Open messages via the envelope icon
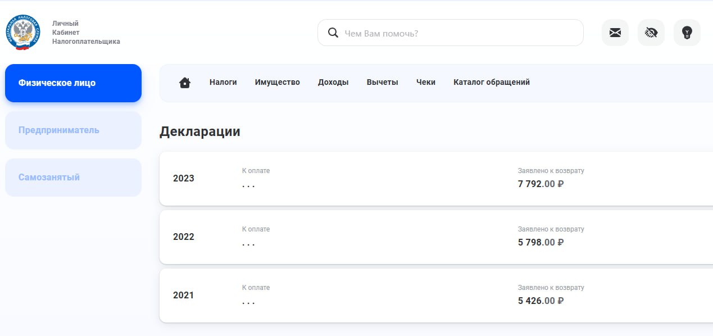713x336 pixels. (615, 33)
